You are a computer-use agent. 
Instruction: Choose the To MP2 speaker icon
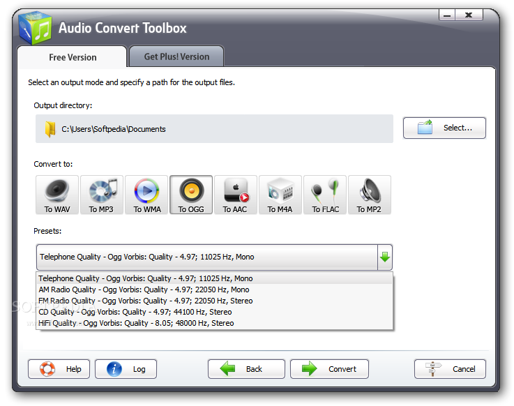coord(370,195)
